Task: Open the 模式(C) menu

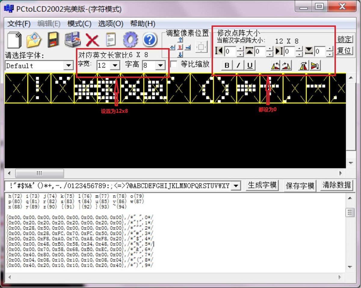Action: tap(79, 24)
